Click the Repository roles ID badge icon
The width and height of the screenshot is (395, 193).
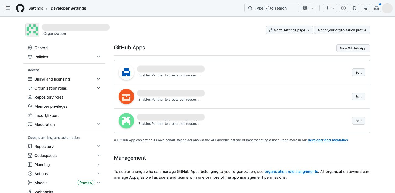click(30, 97)
